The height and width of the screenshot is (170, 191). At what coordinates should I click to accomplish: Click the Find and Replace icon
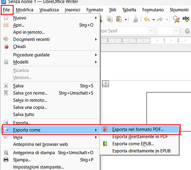pos(176,19)
